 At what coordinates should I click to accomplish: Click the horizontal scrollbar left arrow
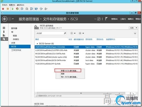[x=36, y=93]
